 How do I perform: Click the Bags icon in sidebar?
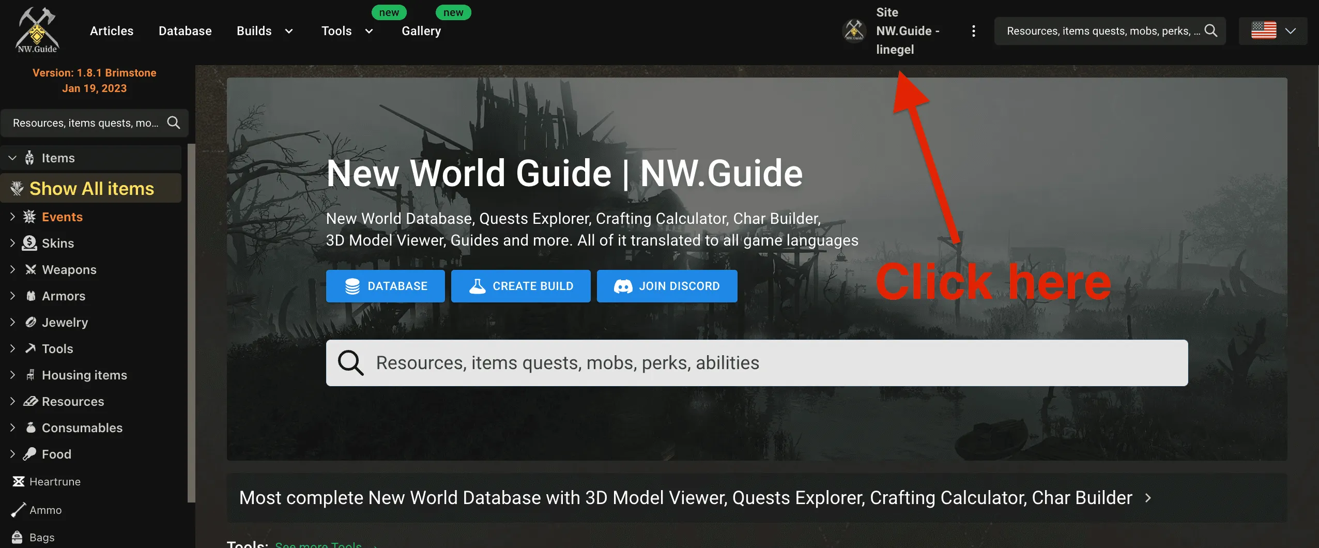tap(17, 537)
